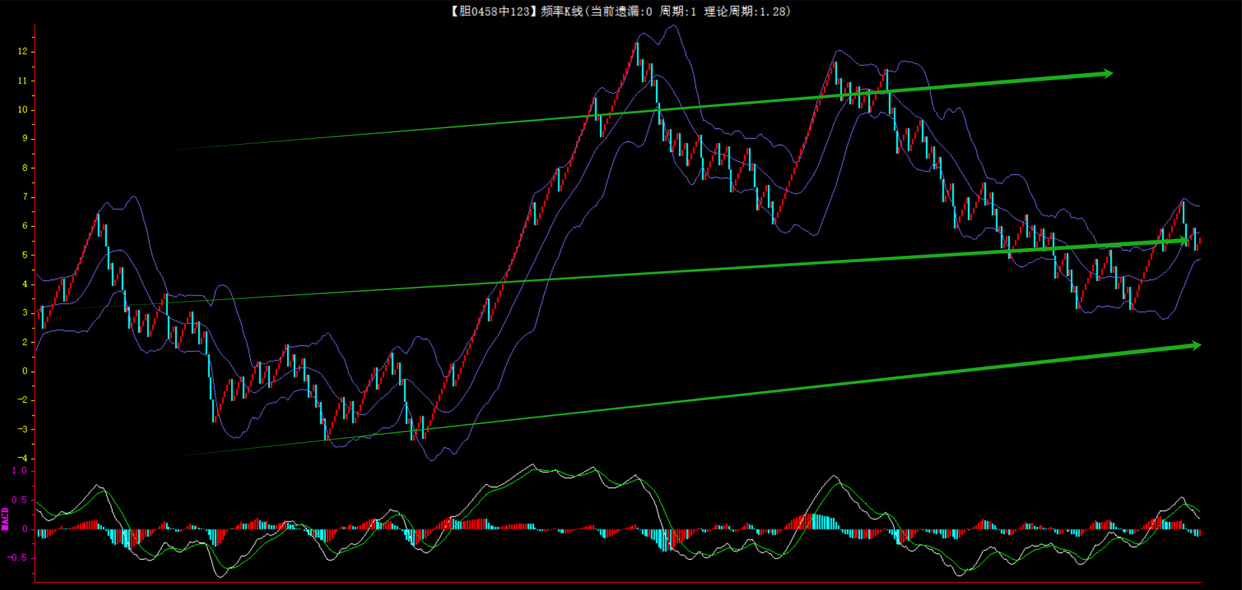The width and height of the screenshot is (1242, 590).
Task: Click the 5 label on price axis
Action: click(25, 255)
